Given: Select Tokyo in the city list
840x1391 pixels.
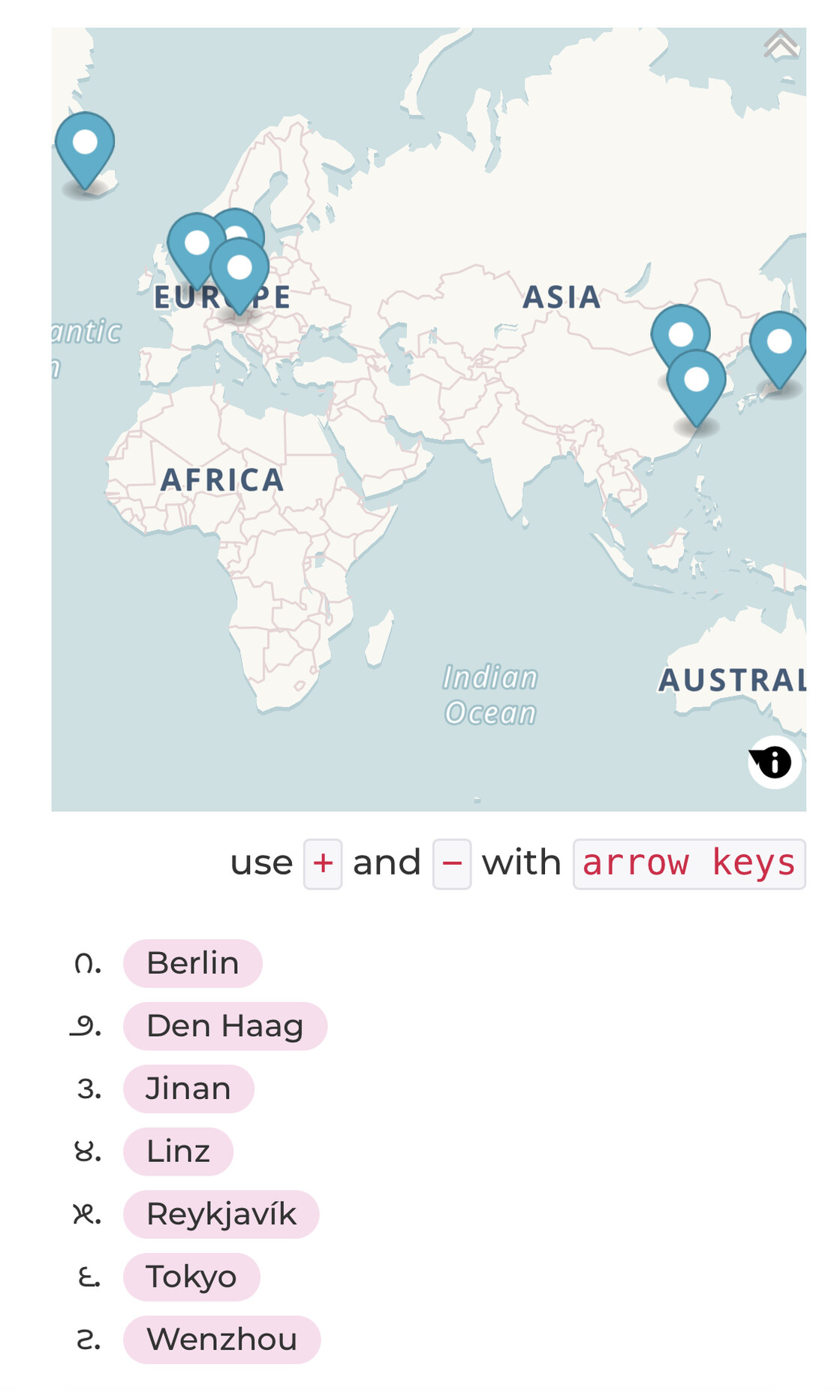Looking at the screenshot, I should 191,1277.
